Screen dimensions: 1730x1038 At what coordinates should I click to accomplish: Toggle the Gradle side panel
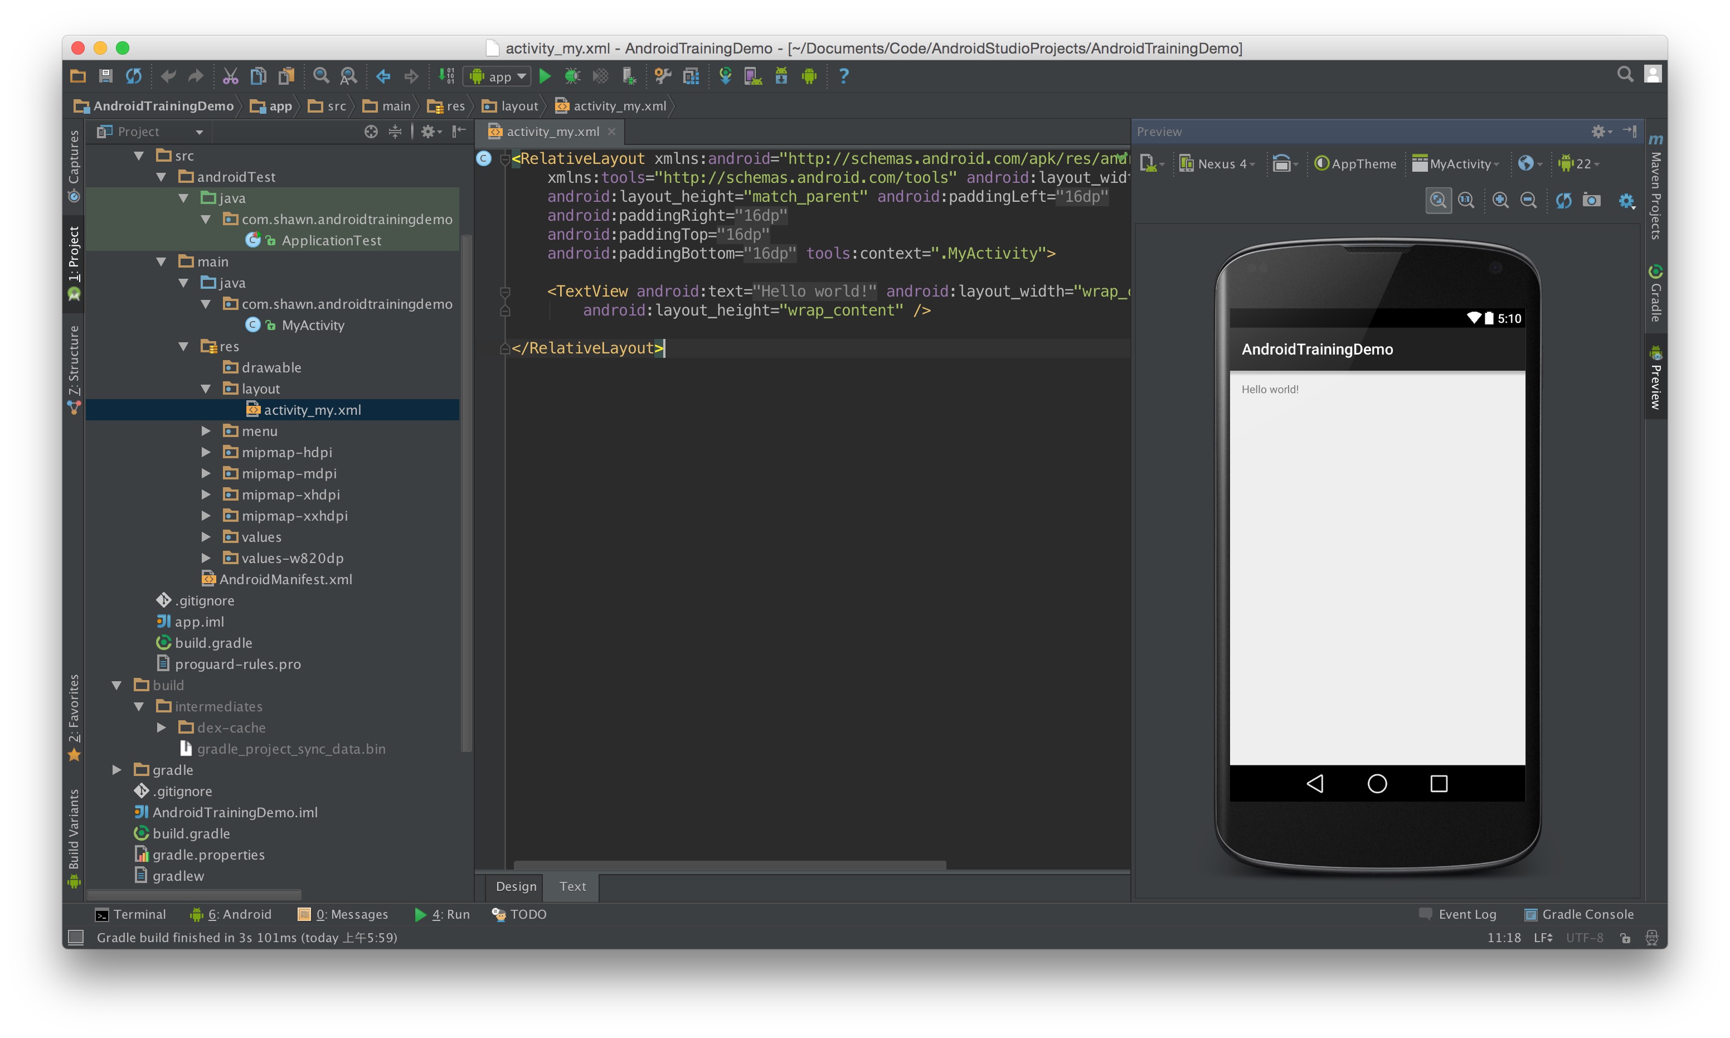1656,293
